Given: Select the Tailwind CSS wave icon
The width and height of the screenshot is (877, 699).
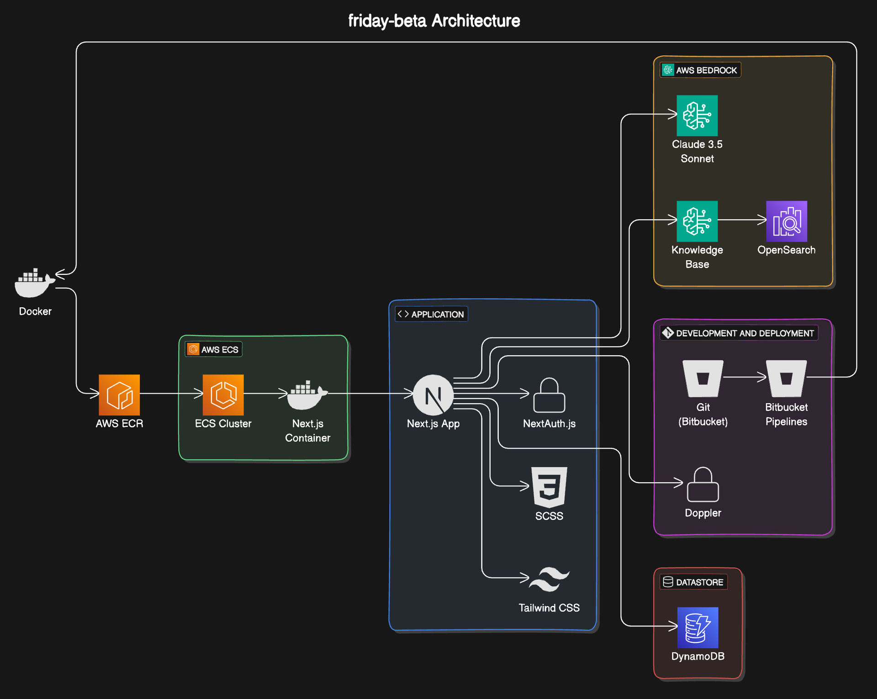Looking at the screenshot, I should (x=549, y=579).
